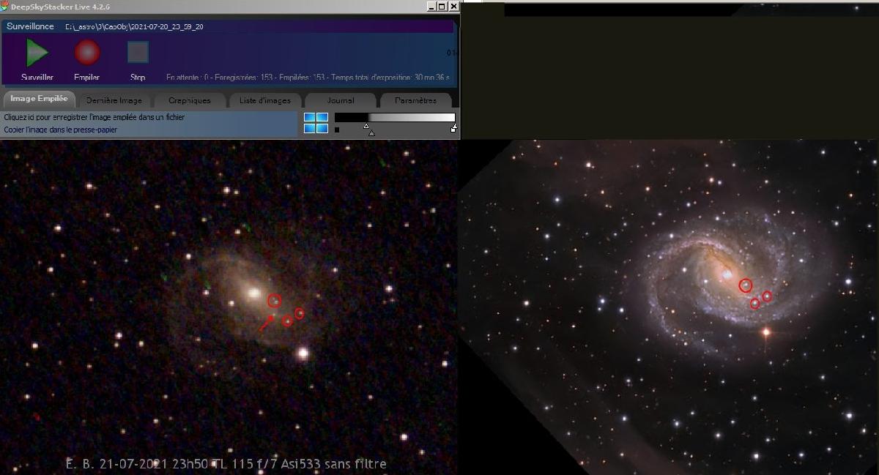Open the Paramètres tab
Image resolution: width=879 pixels, height=475 pixels.
[x=415, y=100]
